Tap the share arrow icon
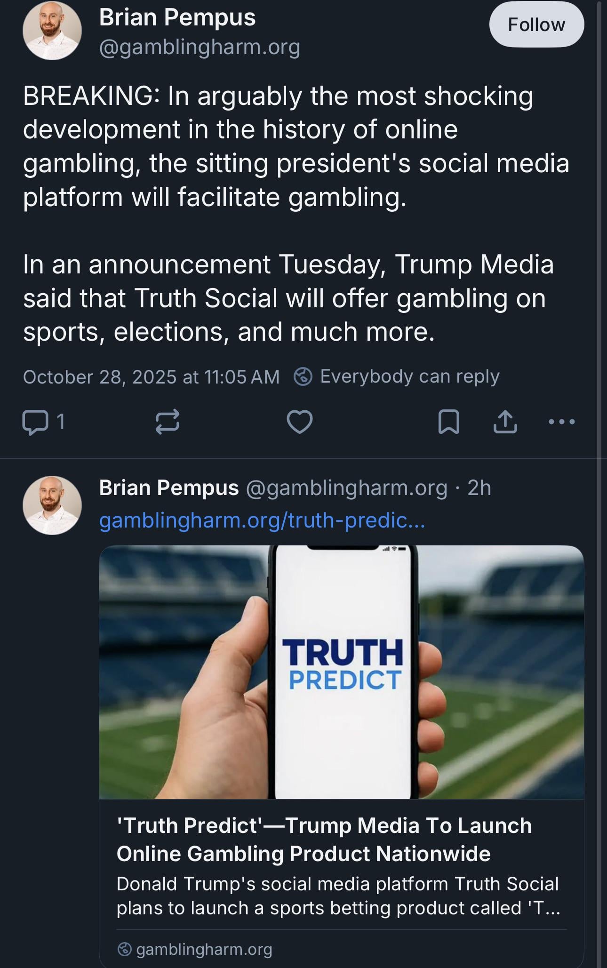Viewport: 607px width, 968px height. (505, 421)
